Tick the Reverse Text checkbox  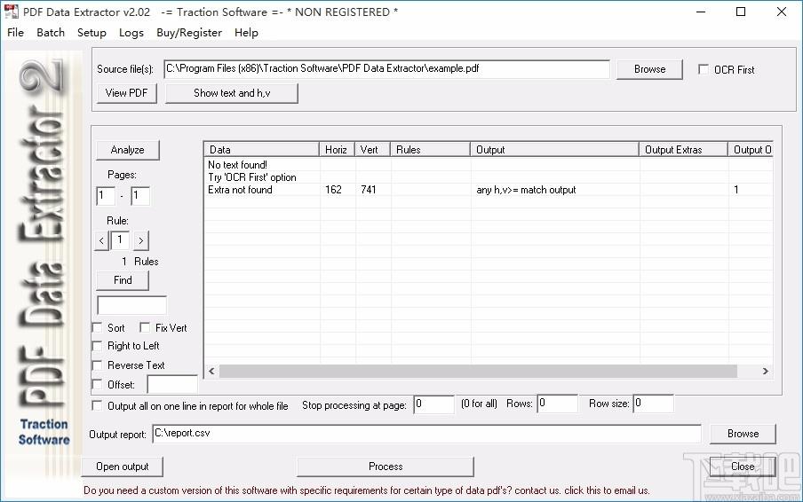(x=98, y=365)
